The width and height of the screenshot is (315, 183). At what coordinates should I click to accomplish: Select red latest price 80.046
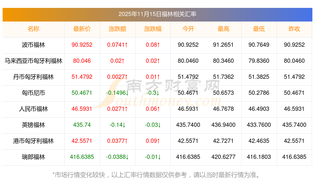[x=82, y=61]
